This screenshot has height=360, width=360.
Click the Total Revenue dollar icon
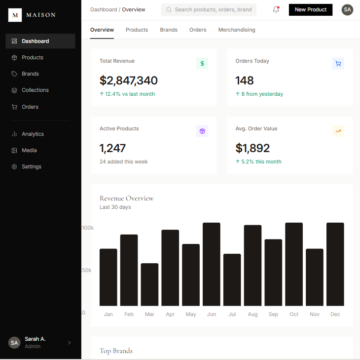coord(202,63)
